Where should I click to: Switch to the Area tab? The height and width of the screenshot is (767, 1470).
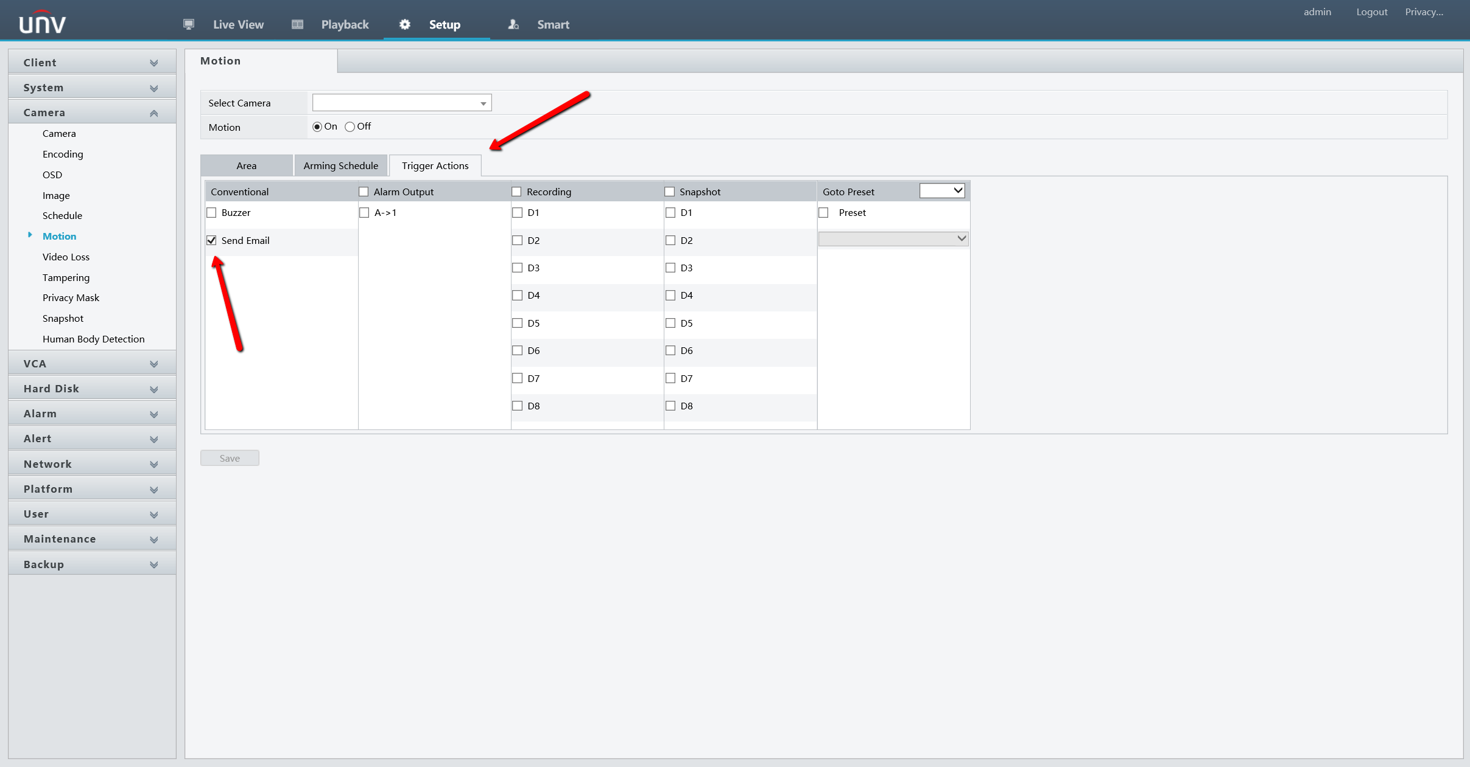246,165
